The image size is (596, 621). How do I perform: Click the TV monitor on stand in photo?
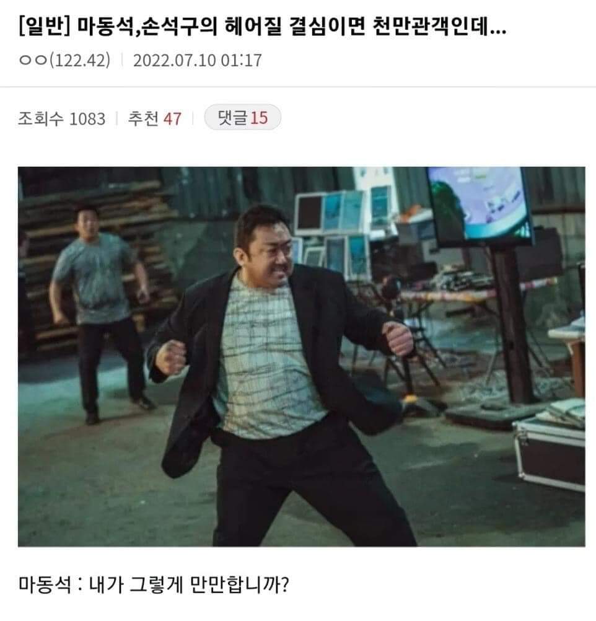point(481,206)
